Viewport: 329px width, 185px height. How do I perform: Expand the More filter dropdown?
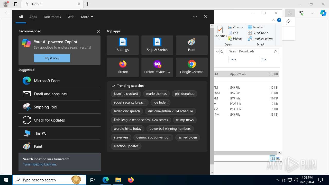(x=87, y=17)
